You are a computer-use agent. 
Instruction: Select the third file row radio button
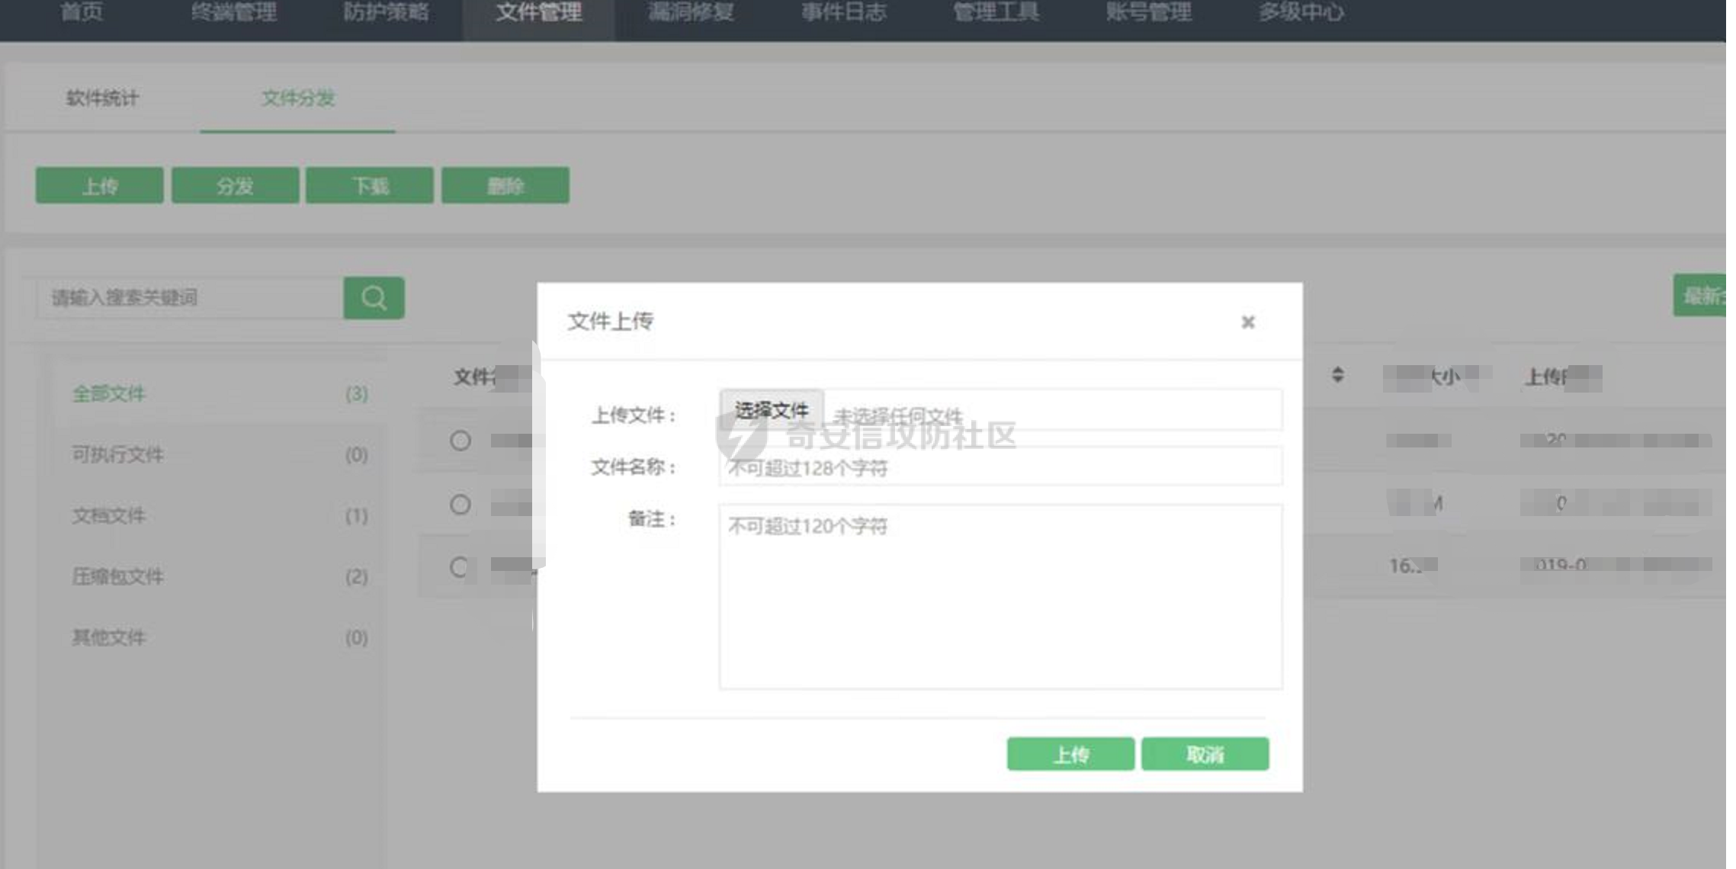coord(460,567)
